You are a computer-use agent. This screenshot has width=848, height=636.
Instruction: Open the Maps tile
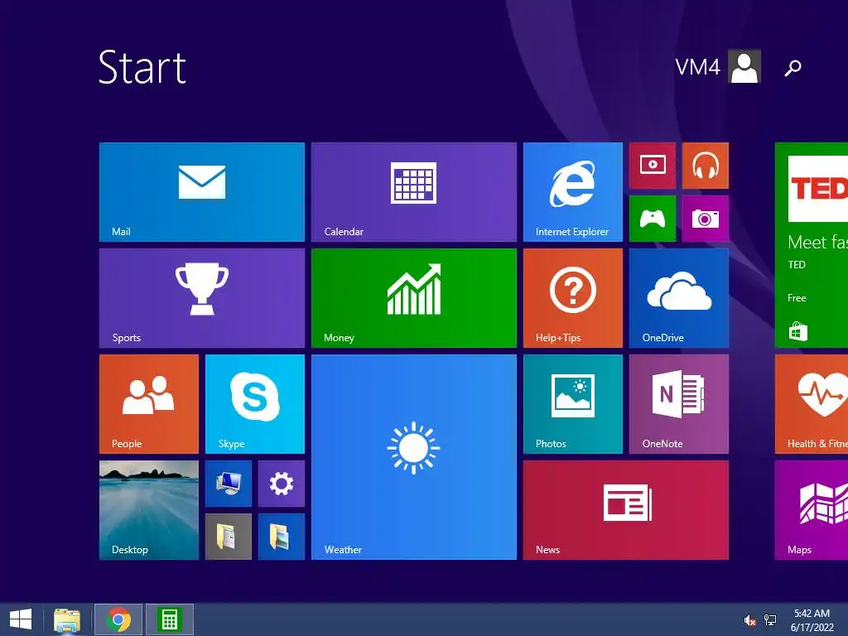[812, 510]
